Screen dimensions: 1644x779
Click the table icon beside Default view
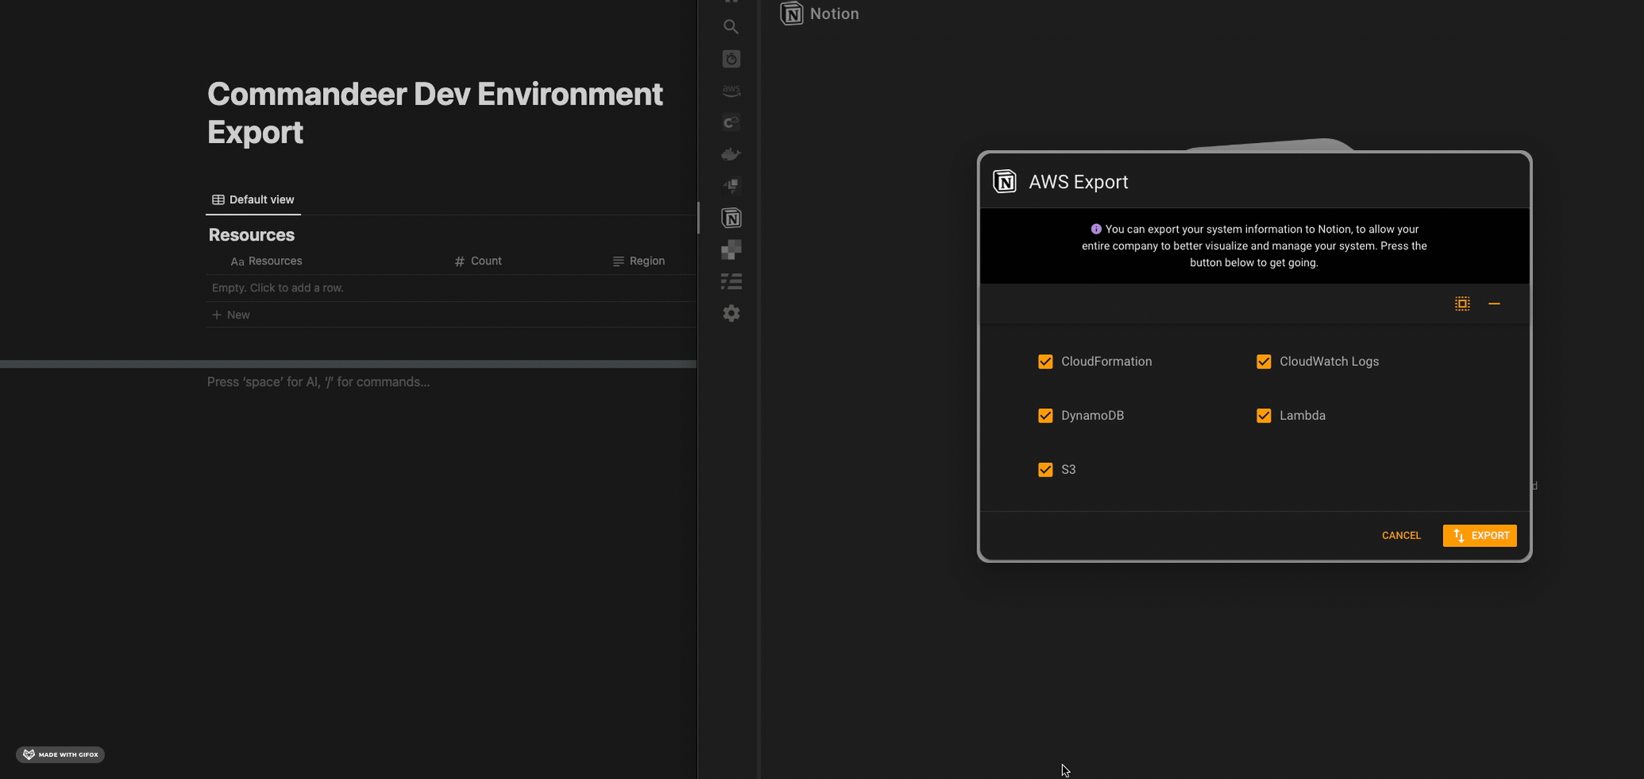218,199
